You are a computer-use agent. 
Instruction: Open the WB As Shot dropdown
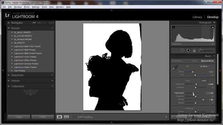205,66
